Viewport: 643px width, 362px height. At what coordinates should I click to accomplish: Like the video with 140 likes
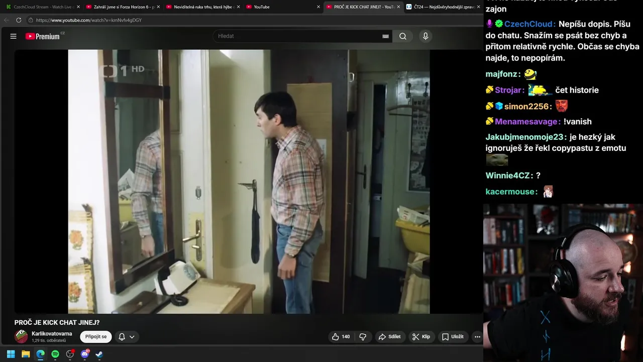(x=341, y=337)
